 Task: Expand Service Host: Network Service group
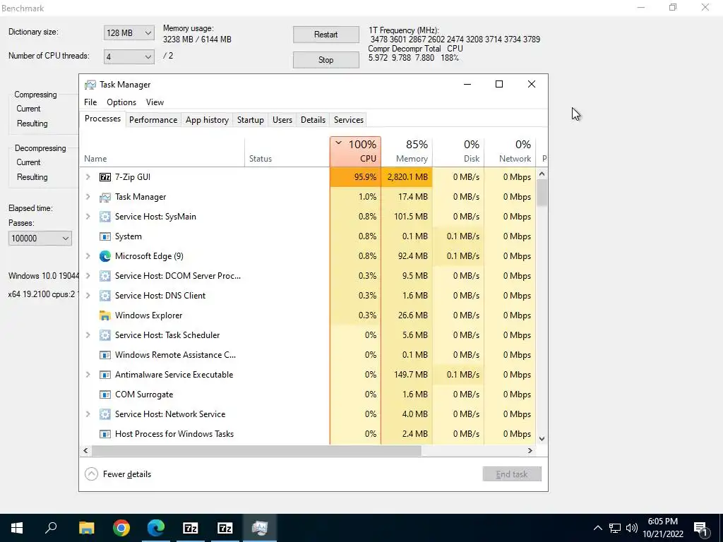pyautogui.click(x=88, y=414)
